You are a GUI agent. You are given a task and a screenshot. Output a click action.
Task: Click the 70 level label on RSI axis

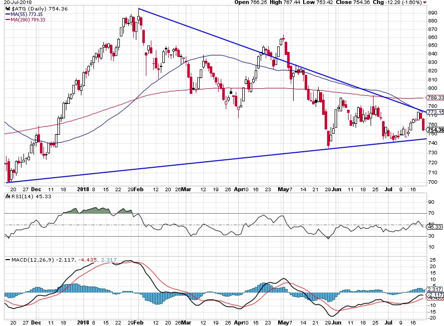431,213
